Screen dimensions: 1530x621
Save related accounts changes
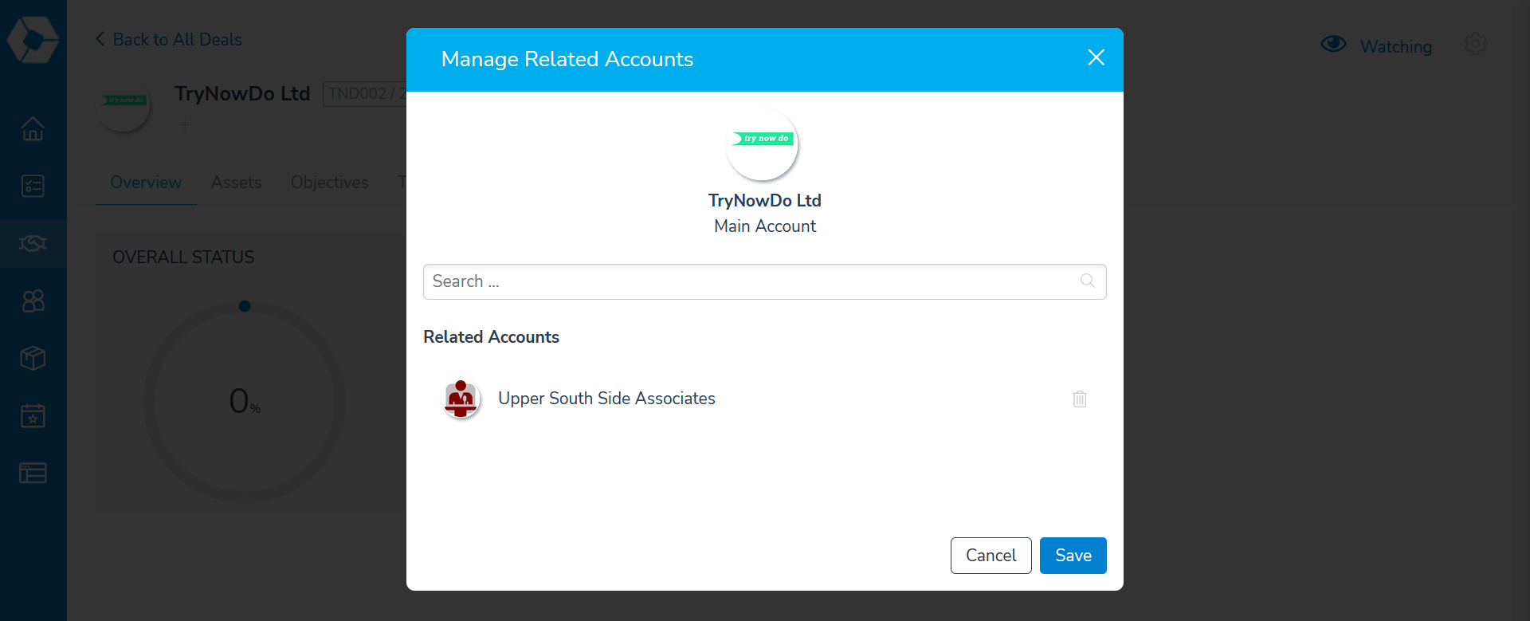(x=1073, y=556)
